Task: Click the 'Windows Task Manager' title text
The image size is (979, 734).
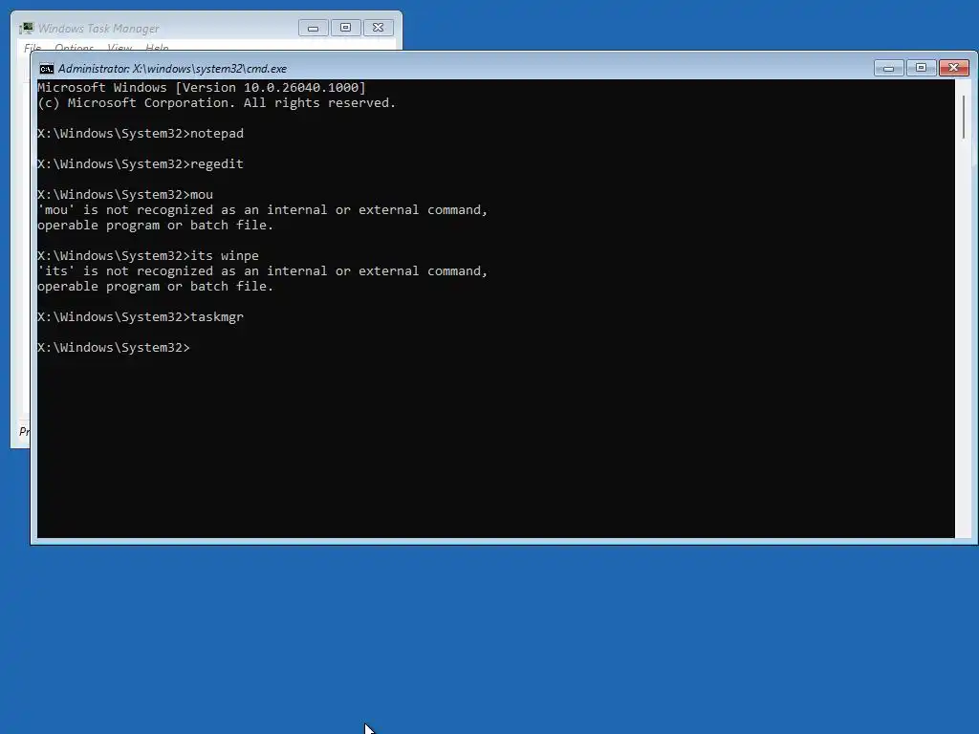Action: pos(98,29)
